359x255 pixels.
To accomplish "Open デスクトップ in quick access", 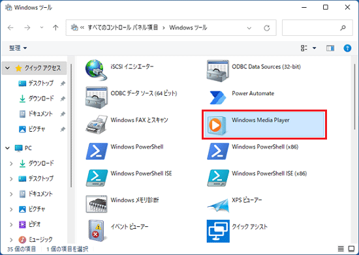I will point(36,83).
